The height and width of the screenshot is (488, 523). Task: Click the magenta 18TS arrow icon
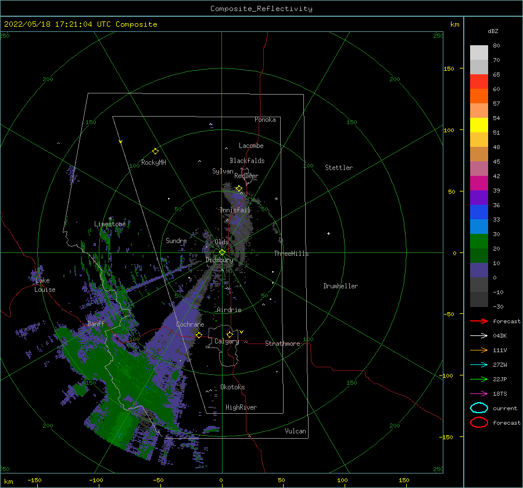[x=479, y=394]
